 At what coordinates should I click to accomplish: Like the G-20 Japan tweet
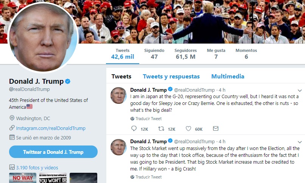188,129
